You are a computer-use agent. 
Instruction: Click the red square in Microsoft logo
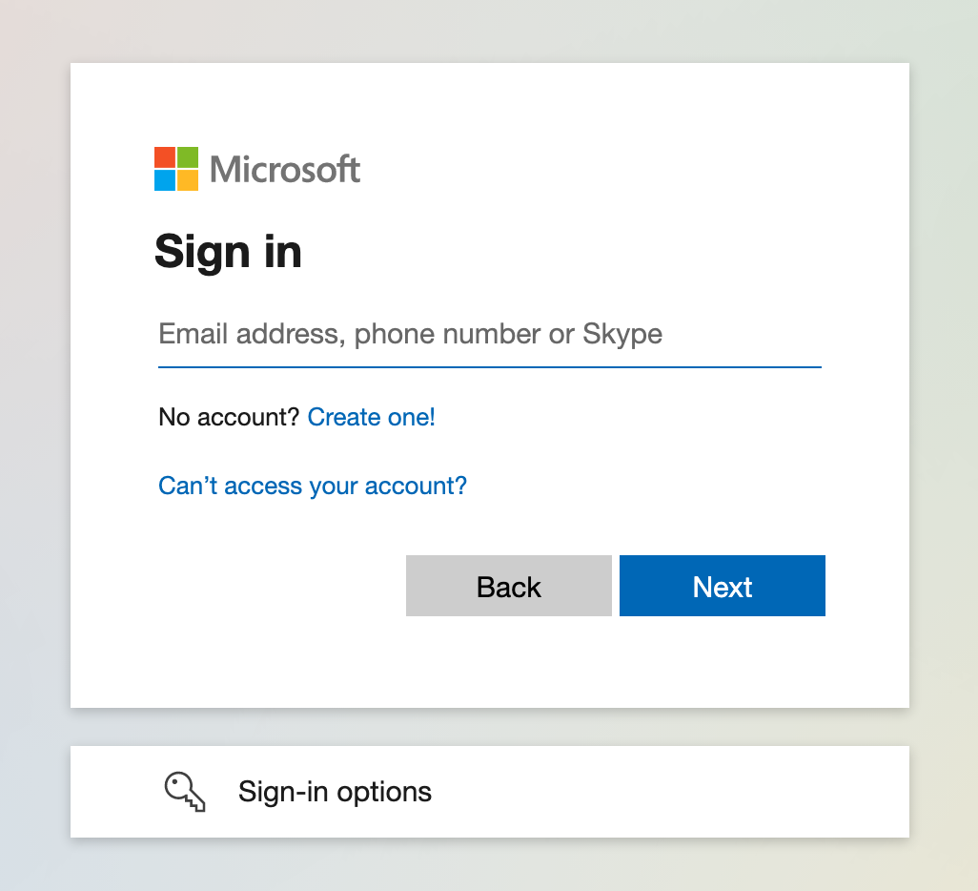click(x=165, y=157)
